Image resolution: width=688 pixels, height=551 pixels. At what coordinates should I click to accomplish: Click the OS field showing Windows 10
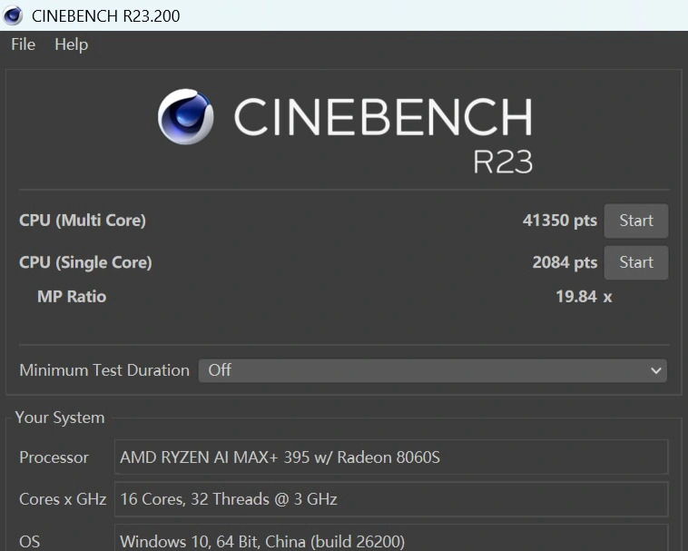click(391, 538)
